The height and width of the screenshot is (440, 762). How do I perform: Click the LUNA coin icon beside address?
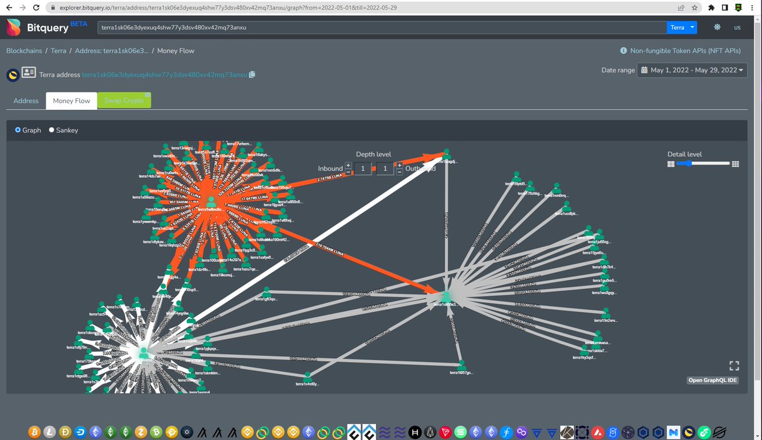(x=13, y=75)
